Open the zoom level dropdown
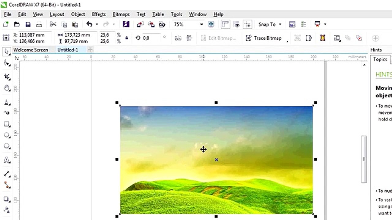The image size is (392, 220). [x=202, y=24]
